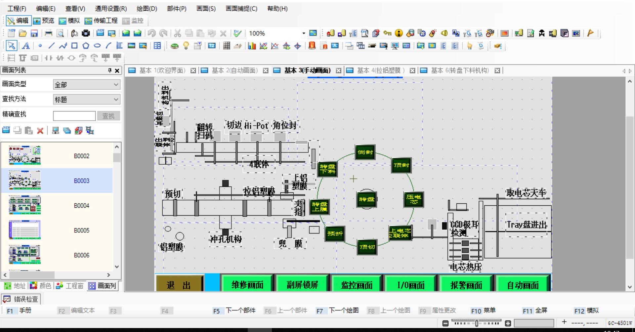This screenshot has height=332, width=635.
Task: Click the print icon in toolbar
Action: click(48, 33)
